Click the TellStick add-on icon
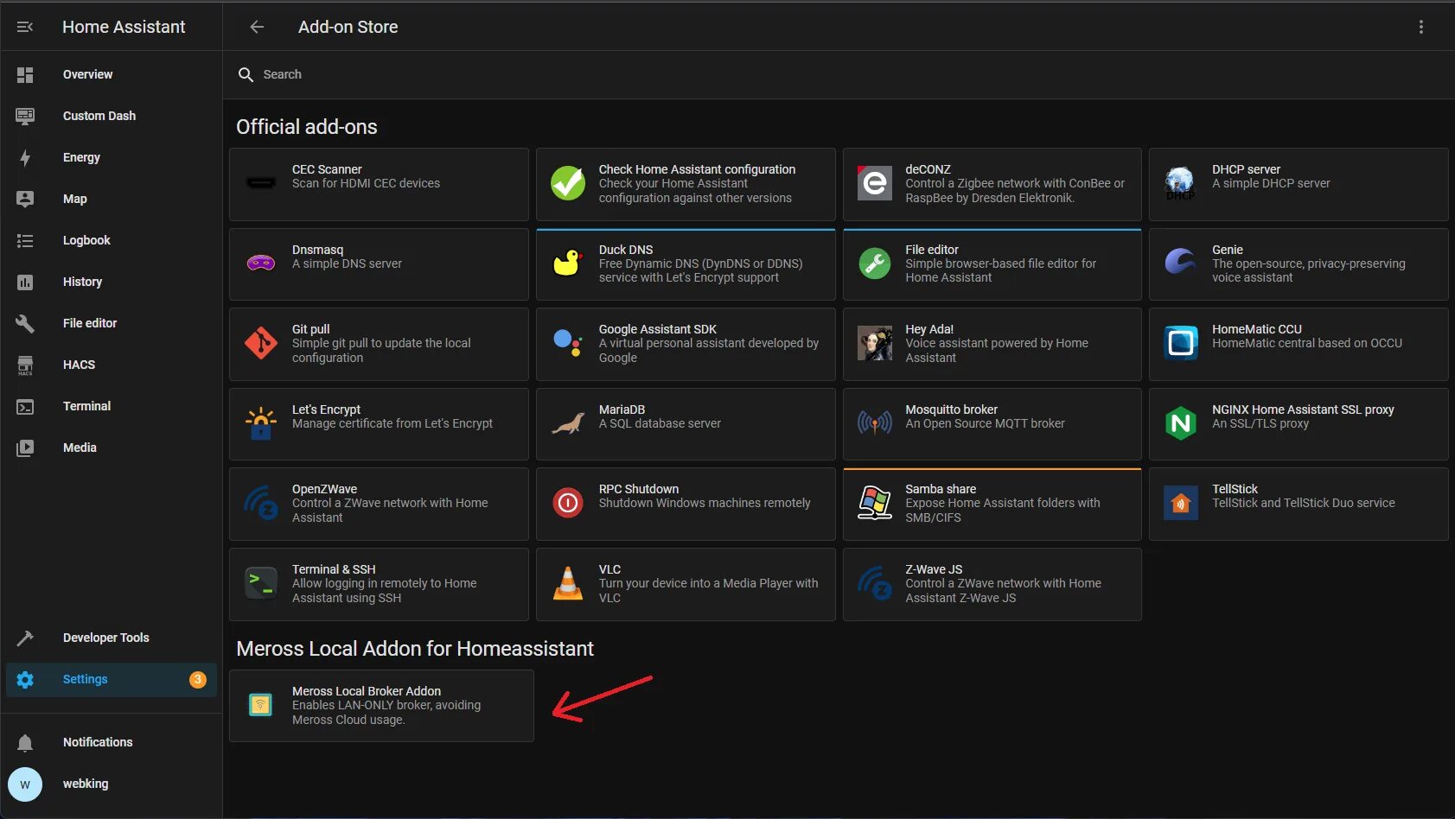This screenshot has width=1455, height=819. [1180, 503]
